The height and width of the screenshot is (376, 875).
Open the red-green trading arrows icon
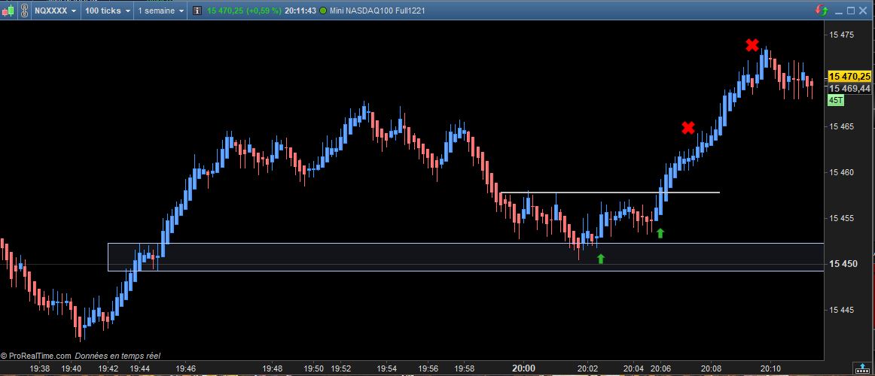822,11
